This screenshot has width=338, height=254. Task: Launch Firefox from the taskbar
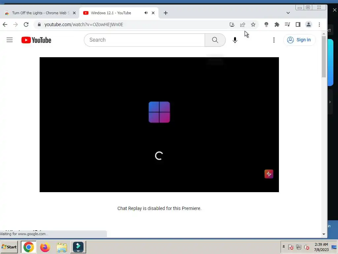tap(45, 247)
